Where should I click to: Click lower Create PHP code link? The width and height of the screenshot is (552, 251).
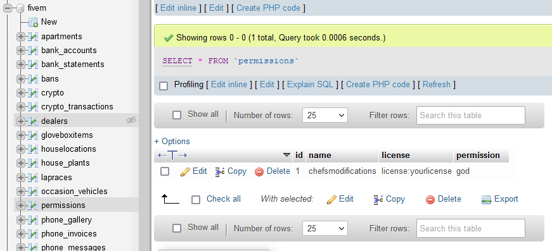378,85
